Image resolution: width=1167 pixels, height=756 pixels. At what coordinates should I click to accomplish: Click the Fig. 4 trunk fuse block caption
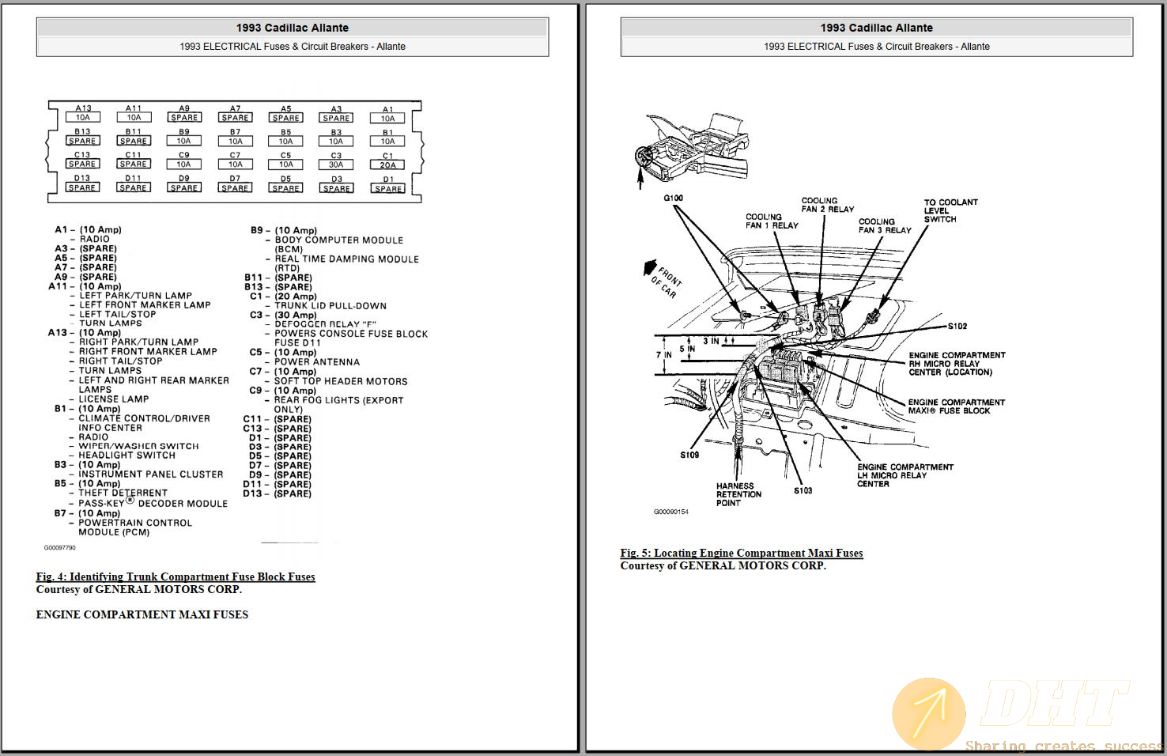(x=176, y=576)
